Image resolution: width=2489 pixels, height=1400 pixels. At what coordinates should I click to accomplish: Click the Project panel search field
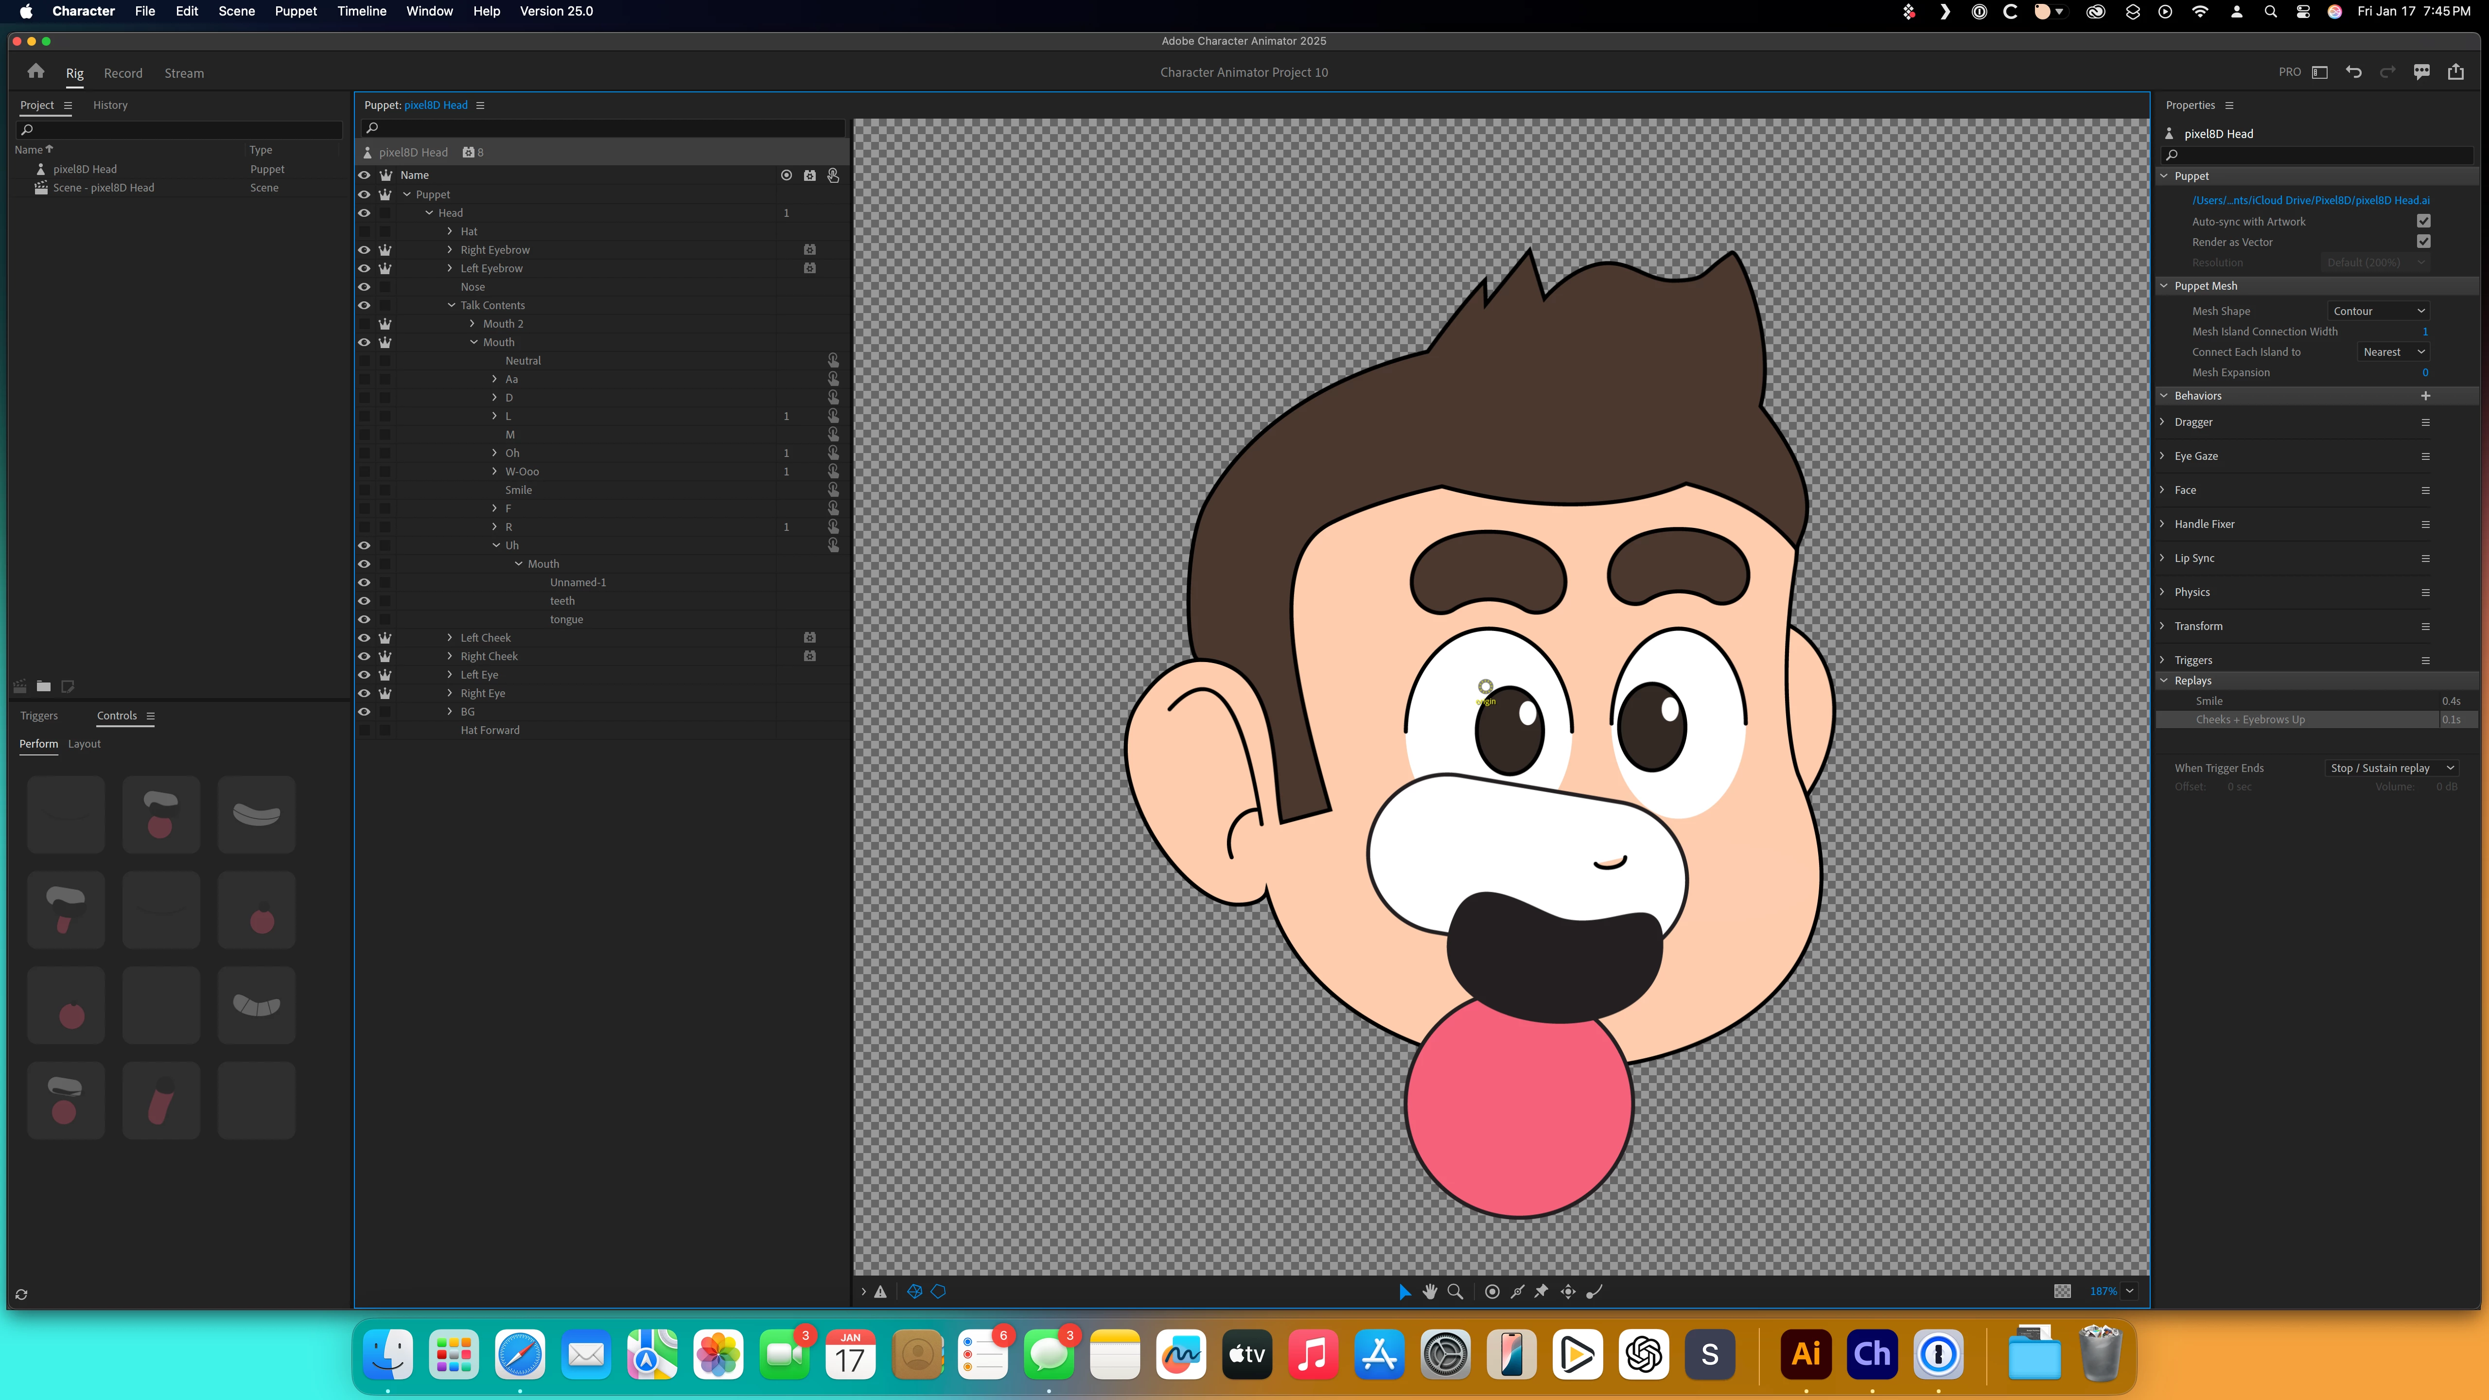pyautogui.click(x=179, y=129)
